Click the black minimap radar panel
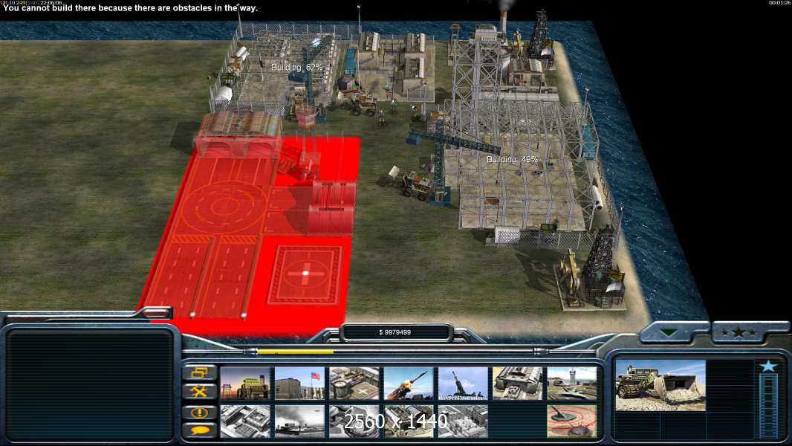The image size is (792, 446). pyautogui.click(x=89, y=385)
